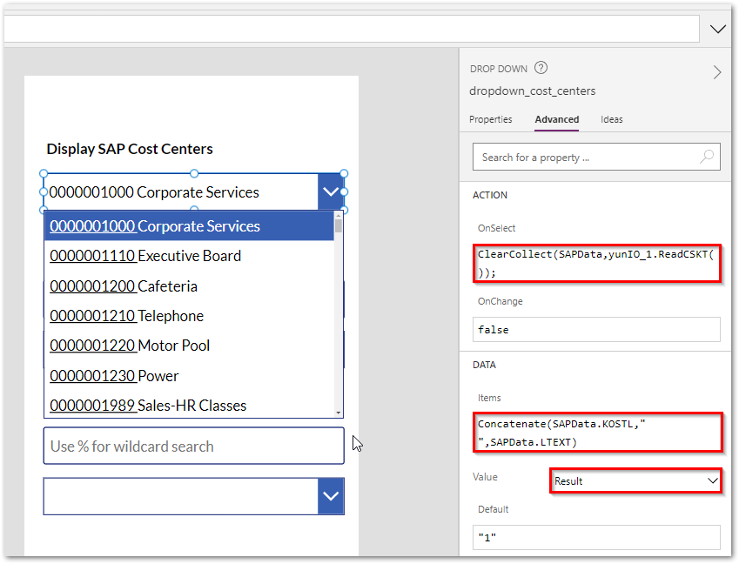
Task: Open the empty dropdown below the search box
Action: point(331,496)
